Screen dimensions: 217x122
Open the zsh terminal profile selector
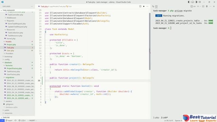pos(193,6)
